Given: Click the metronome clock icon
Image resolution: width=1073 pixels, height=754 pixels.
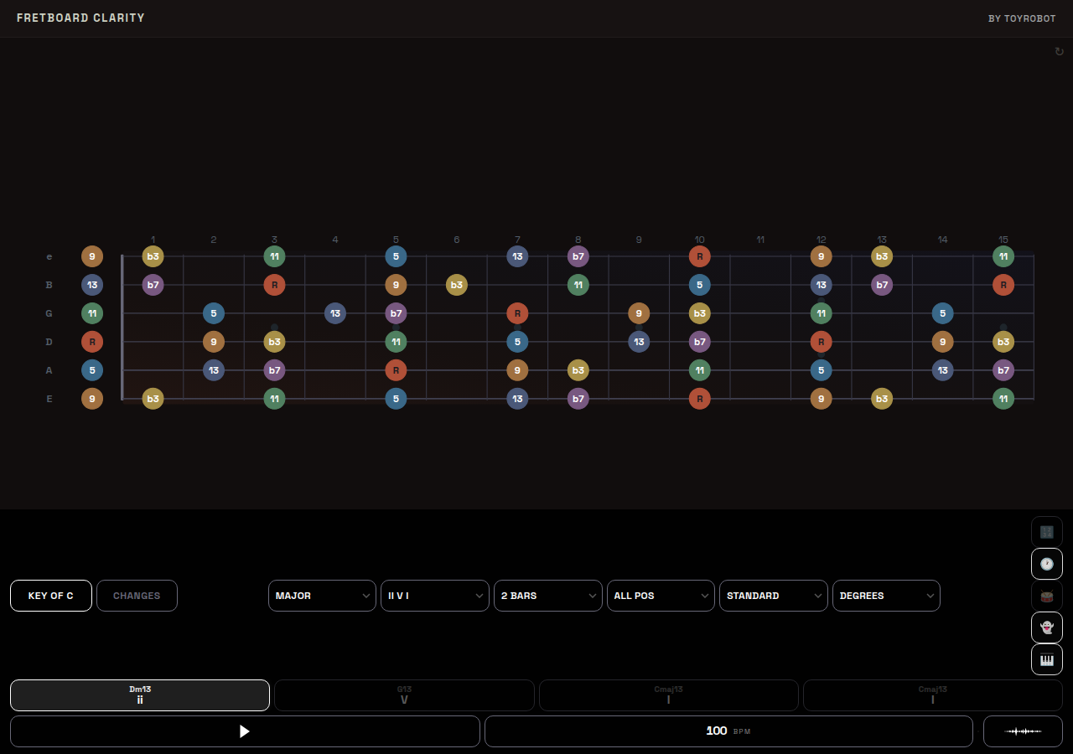Looking at the screenshot, I should click(x=1046, y=564).
